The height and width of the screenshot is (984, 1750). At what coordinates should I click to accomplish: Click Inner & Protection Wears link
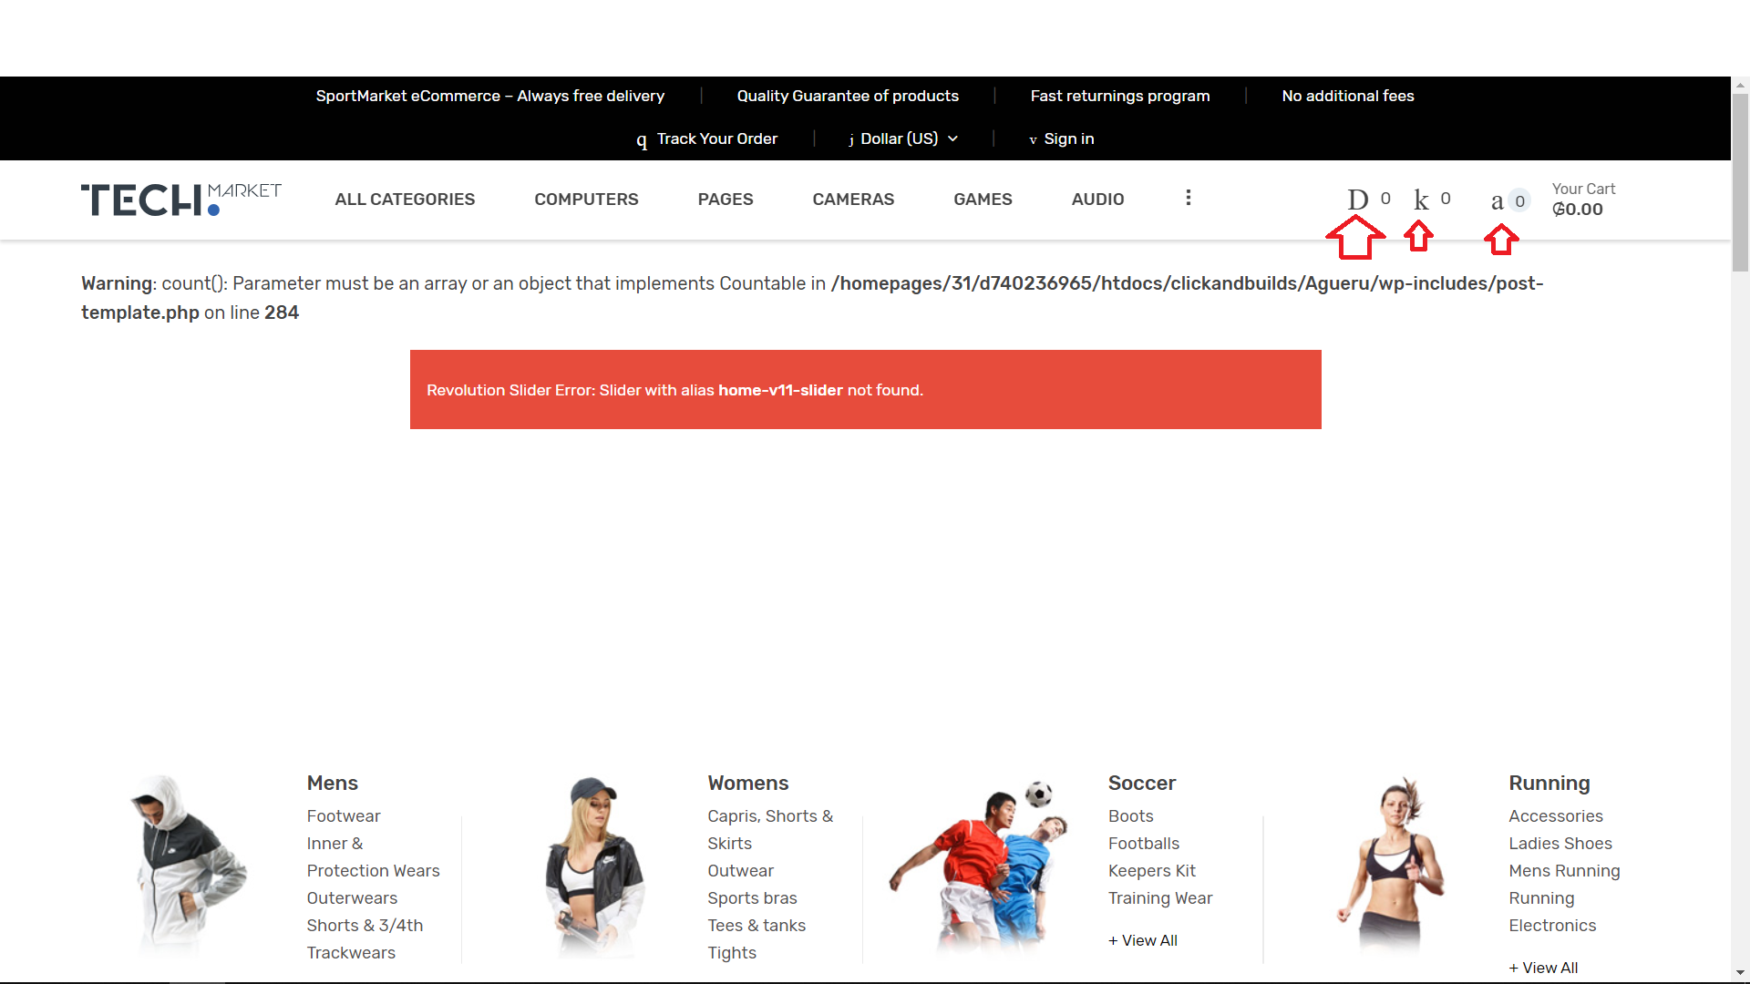(x=373, y=857)
